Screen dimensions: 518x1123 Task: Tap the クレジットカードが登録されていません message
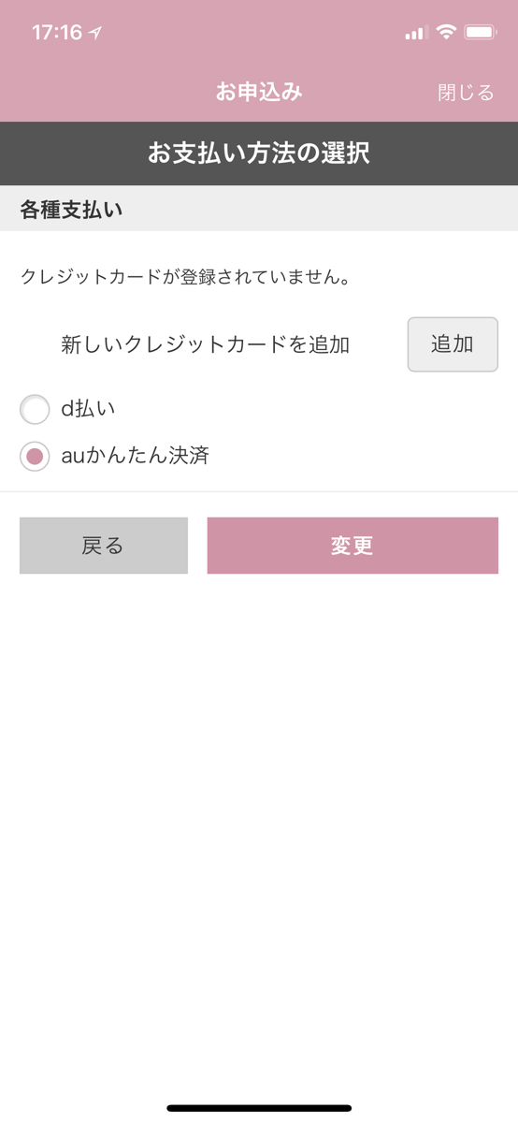click(186, 277)
